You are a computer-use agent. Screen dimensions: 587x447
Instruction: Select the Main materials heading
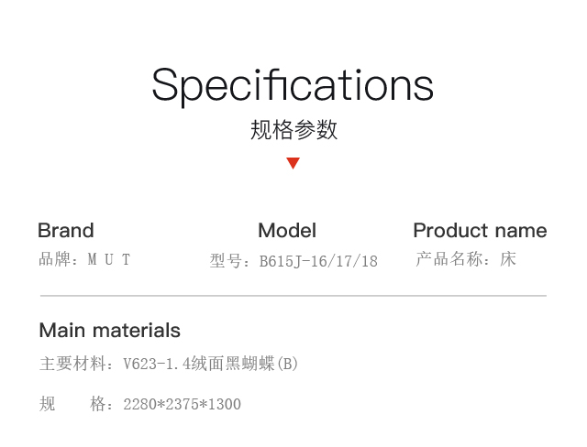pyautogui.click(x=110, y=331)
